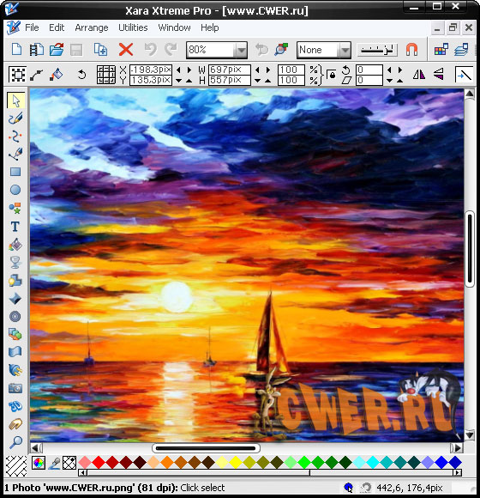This screenshot has width=480, height=498.
Task: Select the Shape Editor tool
Action: tap(15, 137)
